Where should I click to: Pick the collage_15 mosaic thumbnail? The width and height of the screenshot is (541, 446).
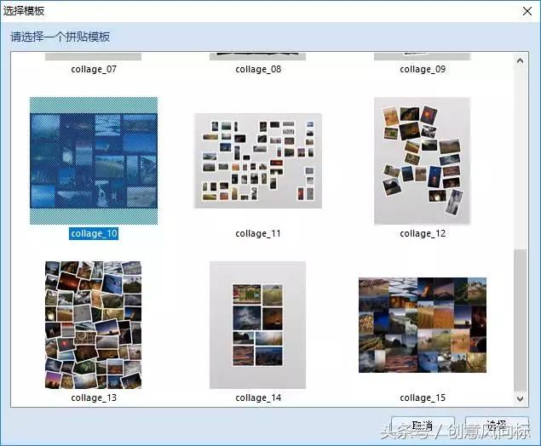point(422,325)
